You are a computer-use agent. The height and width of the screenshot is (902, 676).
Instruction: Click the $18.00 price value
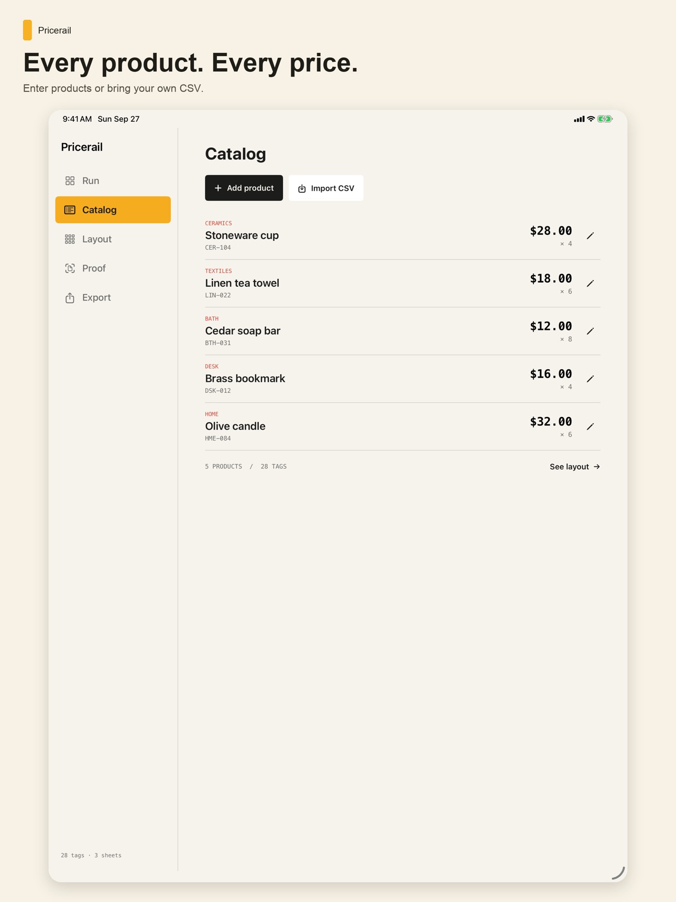pos(551,278)
